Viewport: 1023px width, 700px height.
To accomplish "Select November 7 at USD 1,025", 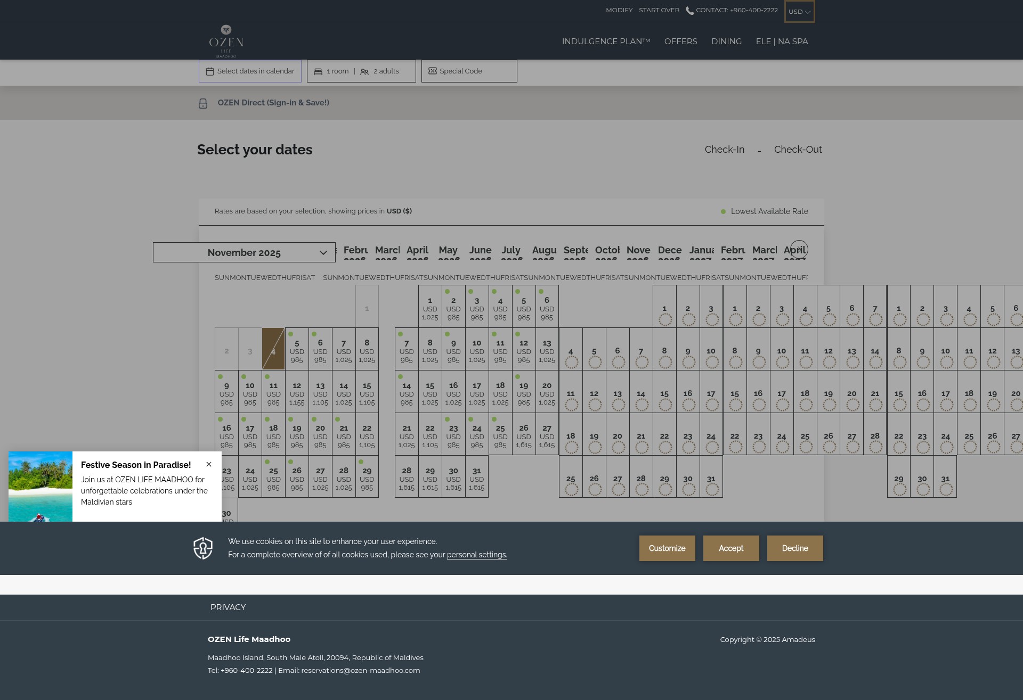I will tap(344, 349).
